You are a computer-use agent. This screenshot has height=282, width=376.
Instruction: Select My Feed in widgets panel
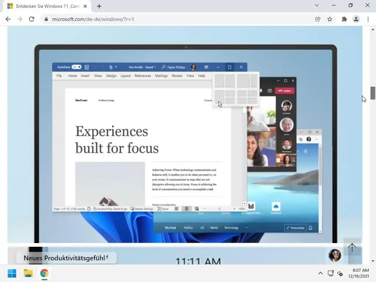pos(170,228)
